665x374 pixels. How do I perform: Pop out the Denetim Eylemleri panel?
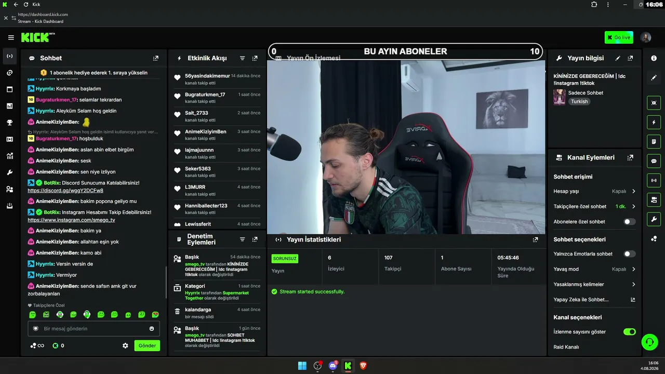pos(255,239)
